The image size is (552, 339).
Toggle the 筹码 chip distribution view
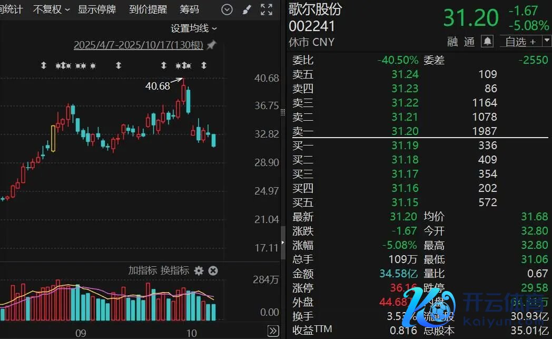pyautogui.click(x=189, y=9)
